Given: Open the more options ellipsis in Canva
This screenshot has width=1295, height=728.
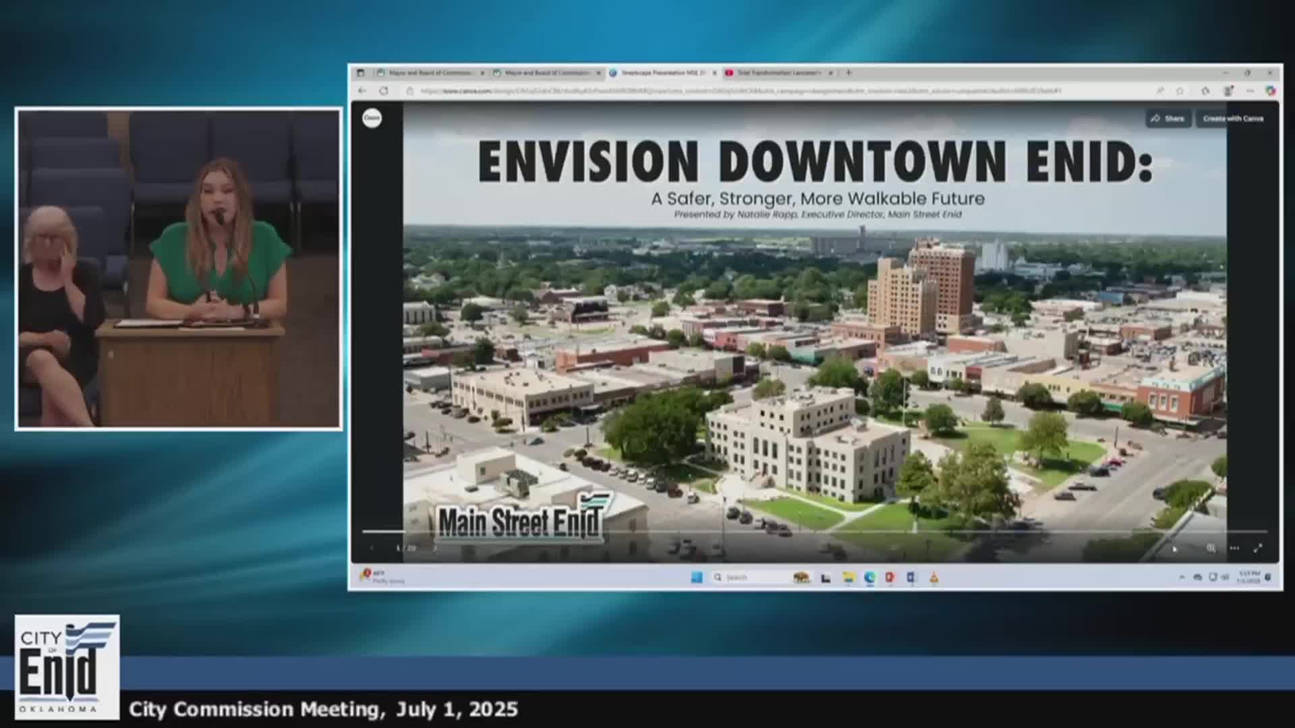Looking at the screenshot, I should [x=1234, y=549].
